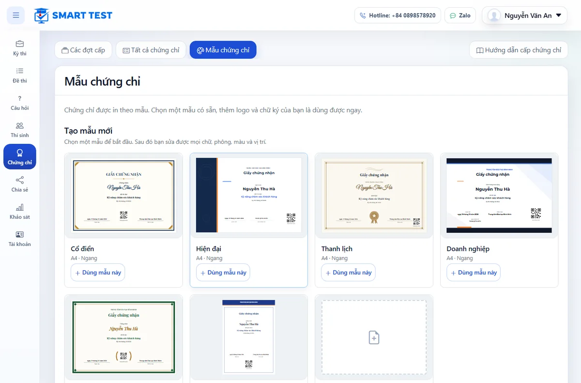The width and height of the screenshot is (581, 383).
Task: Click the Hiện đại template title
Action: point(209,249)
